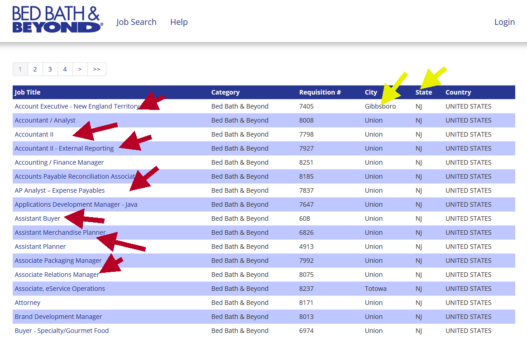The height and width of the screenshot is (337, 527).
Task: Open Assistant Buyer job listing
Action: tap(37, 218)
